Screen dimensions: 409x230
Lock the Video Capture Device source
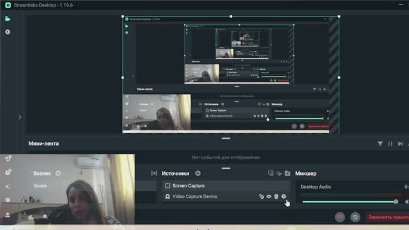[x=261, y=196]
